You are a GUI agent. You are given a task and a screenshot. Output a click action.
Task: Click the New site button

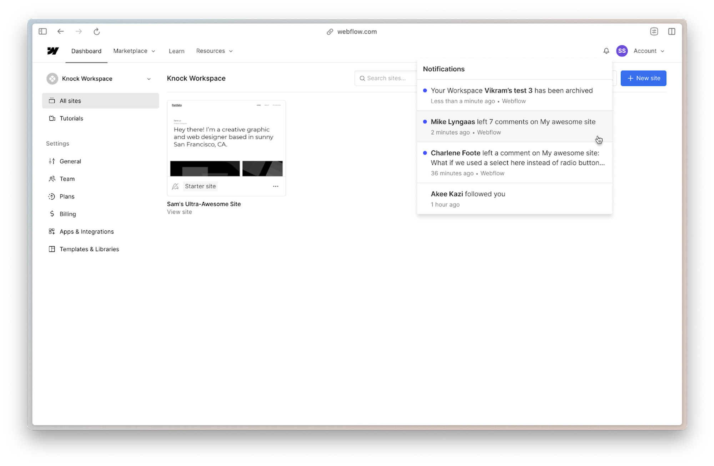coord(643,78)
